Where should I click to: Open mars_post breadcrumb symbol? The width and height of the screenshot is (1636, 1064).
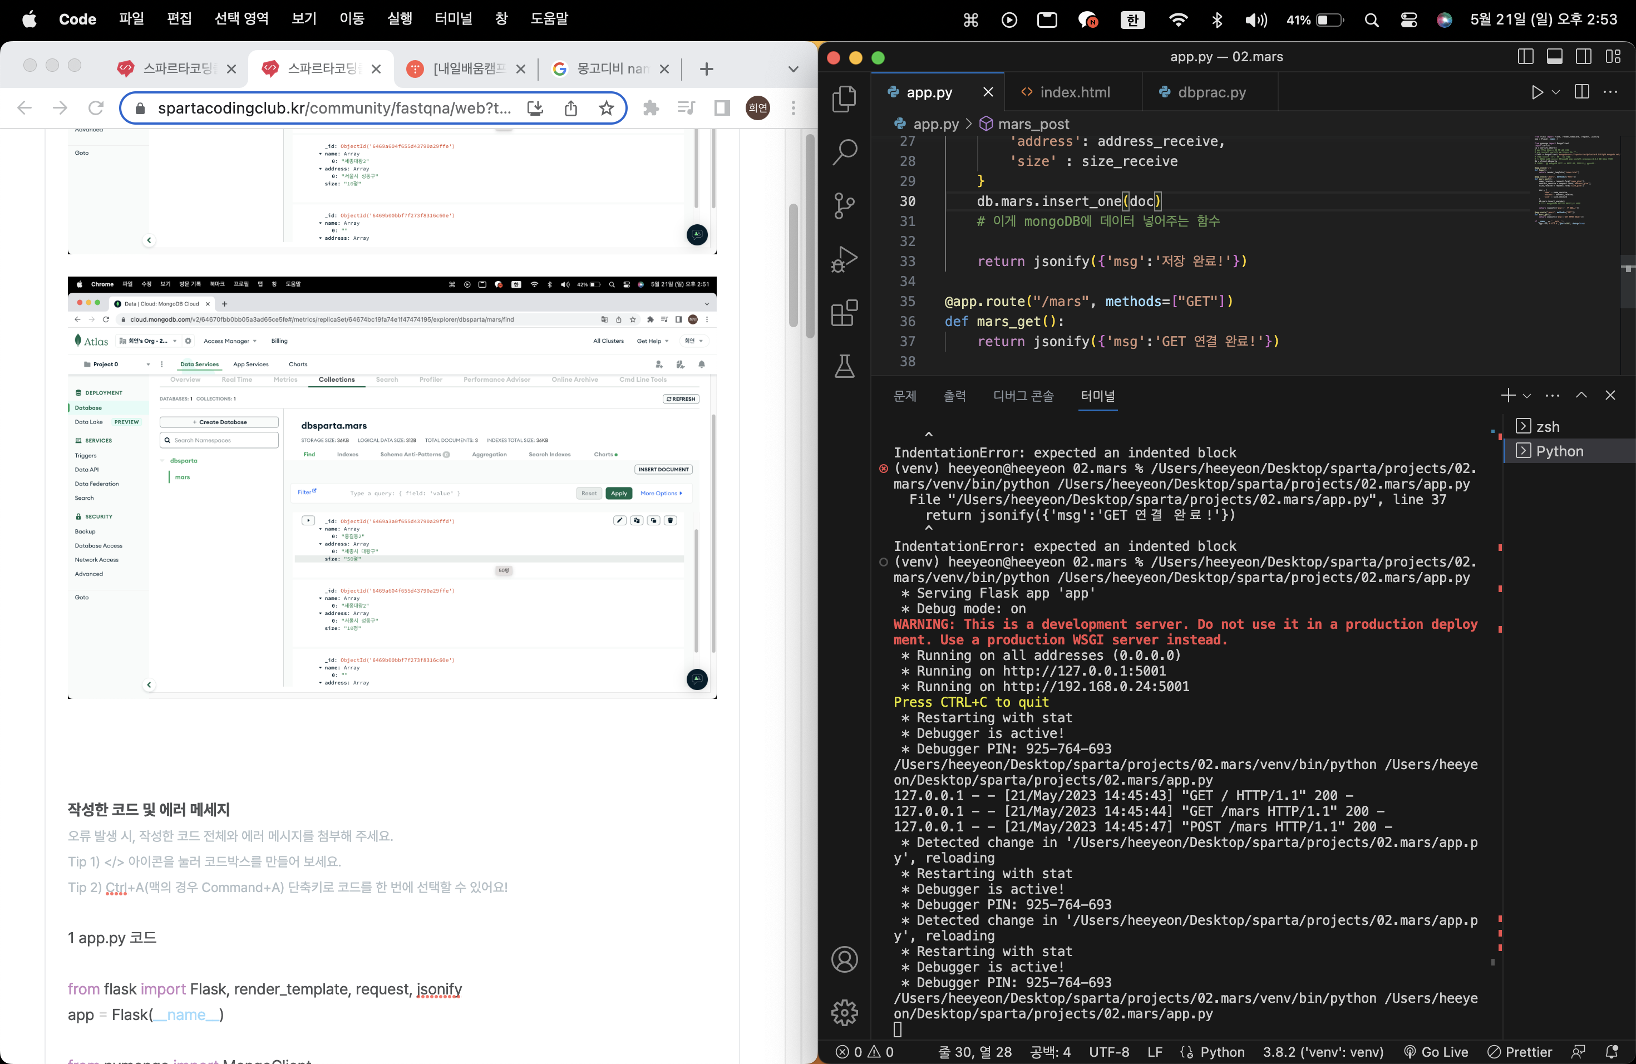pyautogui.click(x=1024, y=124)
